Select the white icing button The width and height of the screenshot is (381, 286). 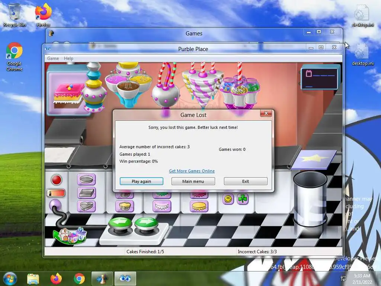162,206
